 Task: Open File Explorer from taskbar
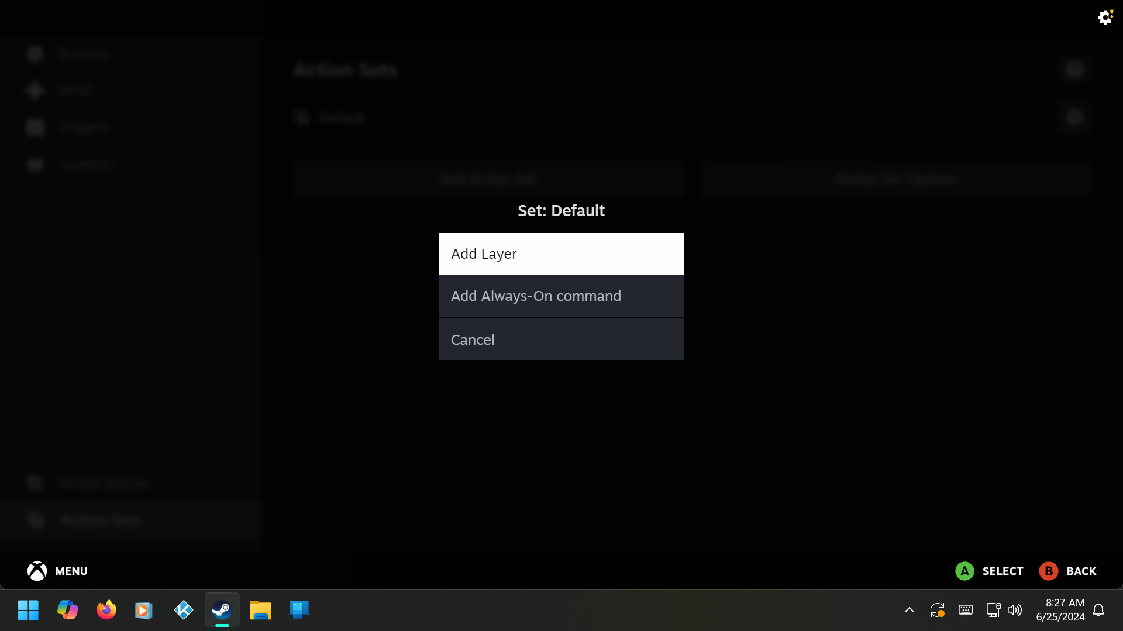[260, 610]
